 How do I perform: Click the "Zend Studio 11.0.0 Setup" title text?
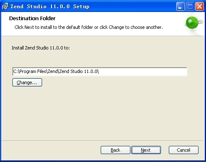(50, 7)
